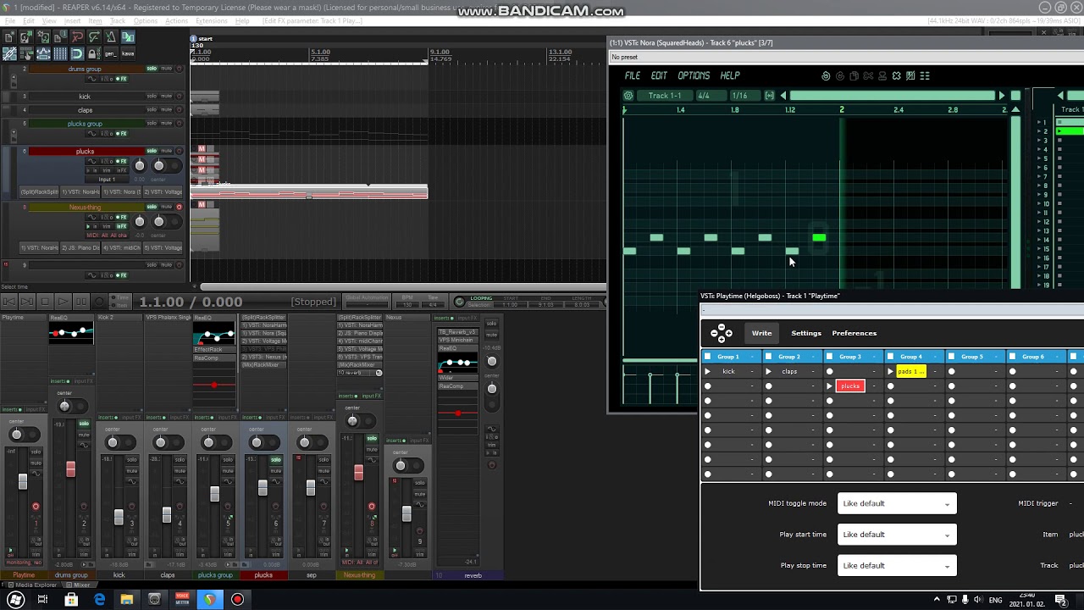Image resolution: width=1084 pixels, height=610 pixels.
Task: Click the metronome icon in REAPER toolbar
Action: (x=111, y=37)
